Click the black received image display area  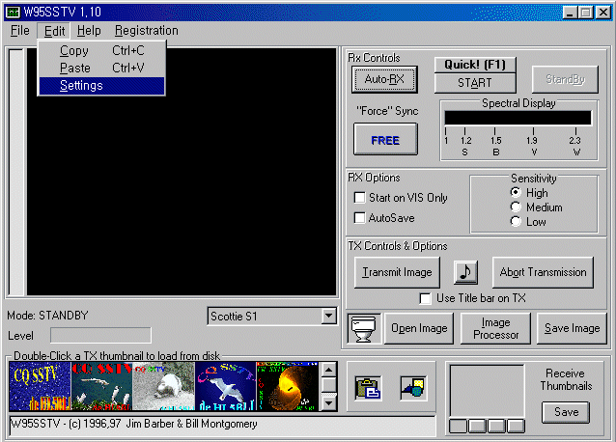coord(182,172)
